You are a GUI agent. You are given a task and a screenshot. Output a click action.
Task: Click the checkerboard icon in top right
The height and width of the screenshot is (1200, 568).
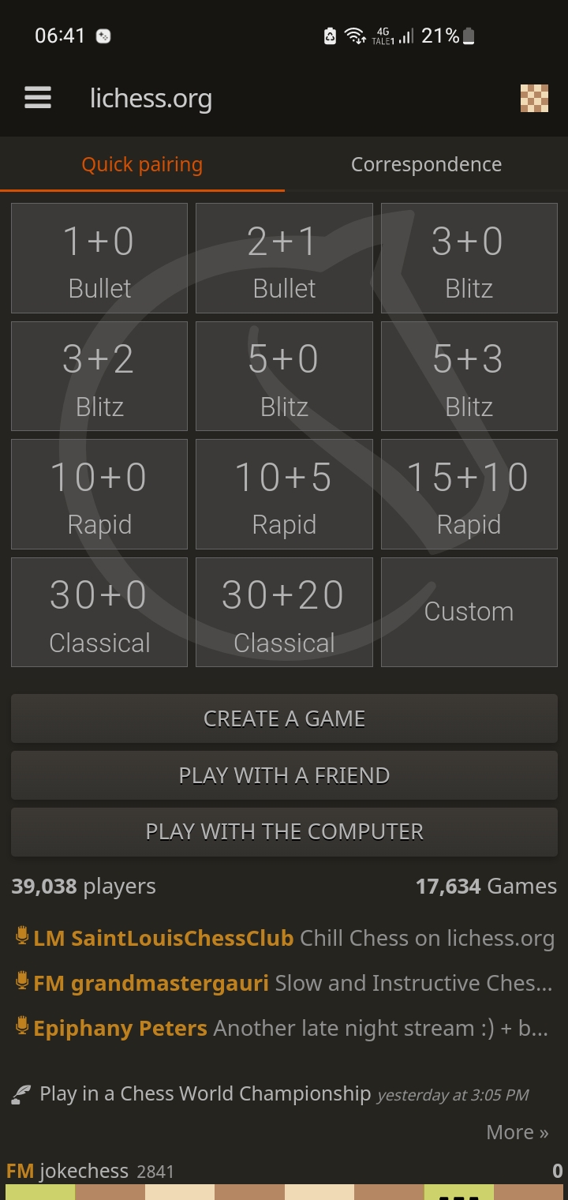click(x=535, y=98)
